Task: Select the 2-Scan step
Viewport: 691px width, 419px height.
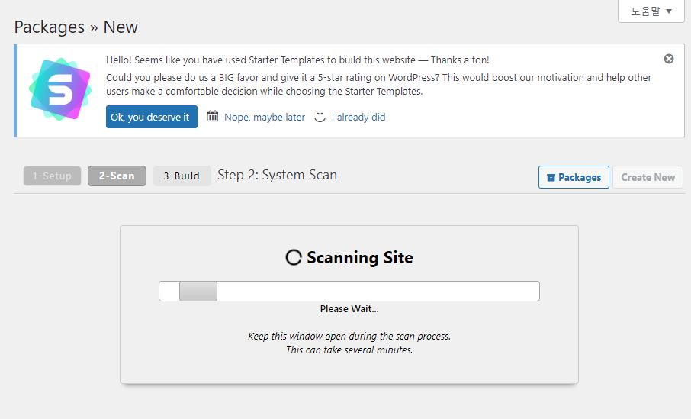Action: pyautogui.click(x=117, y=176)
